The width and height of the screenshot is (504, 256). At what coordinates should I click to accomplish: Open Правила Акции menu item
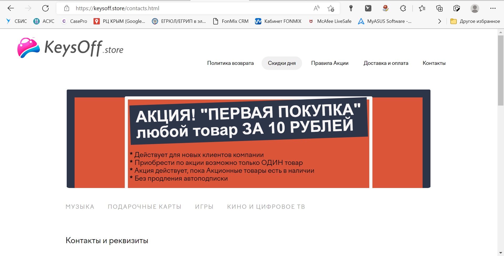pyautogui.click(x=330, y=63)
